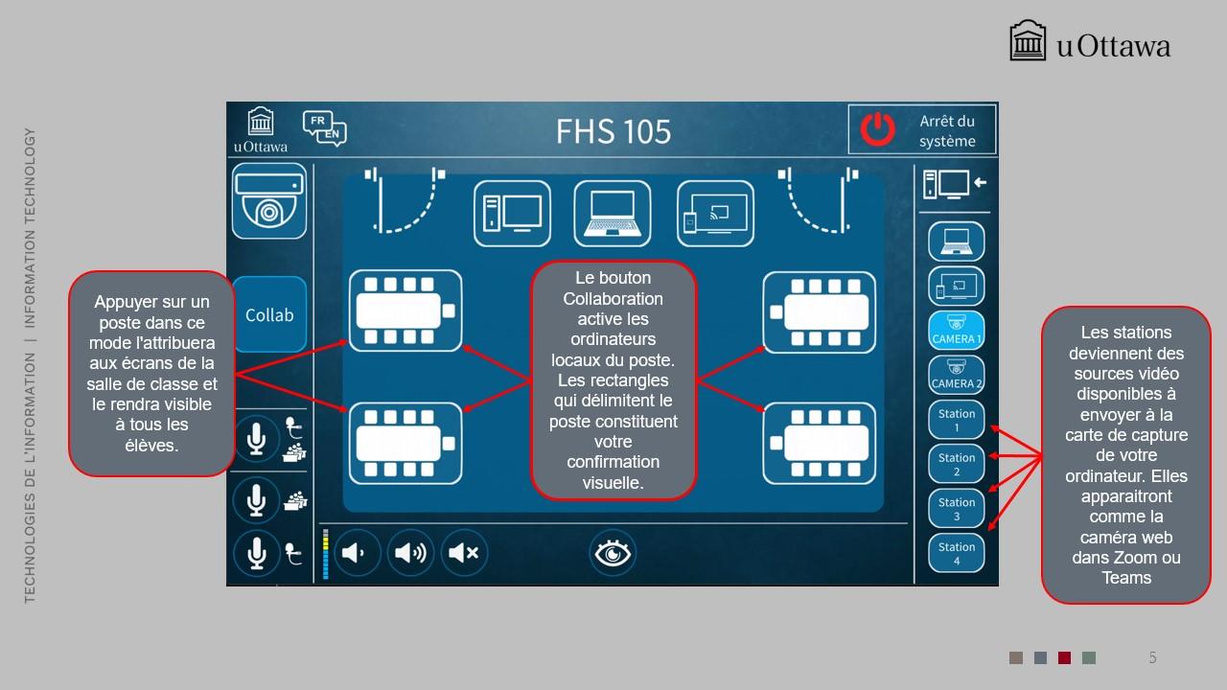Switch language with the FR/EN icon
Image resolution: width=1227 pixels, height=690 pixels.
click(x=324, y=128)
